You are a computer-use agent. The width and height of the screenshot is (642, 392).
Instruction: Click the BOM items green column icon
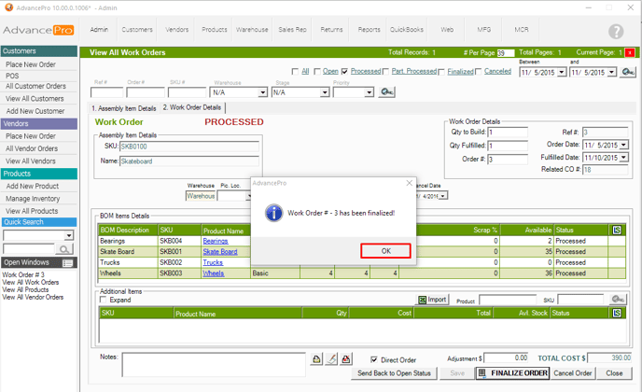617,230
